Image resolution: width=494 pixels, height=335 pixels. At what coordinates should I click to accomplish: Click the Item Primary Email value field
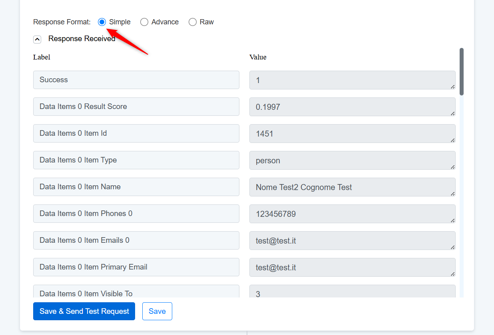coord(352,268)
